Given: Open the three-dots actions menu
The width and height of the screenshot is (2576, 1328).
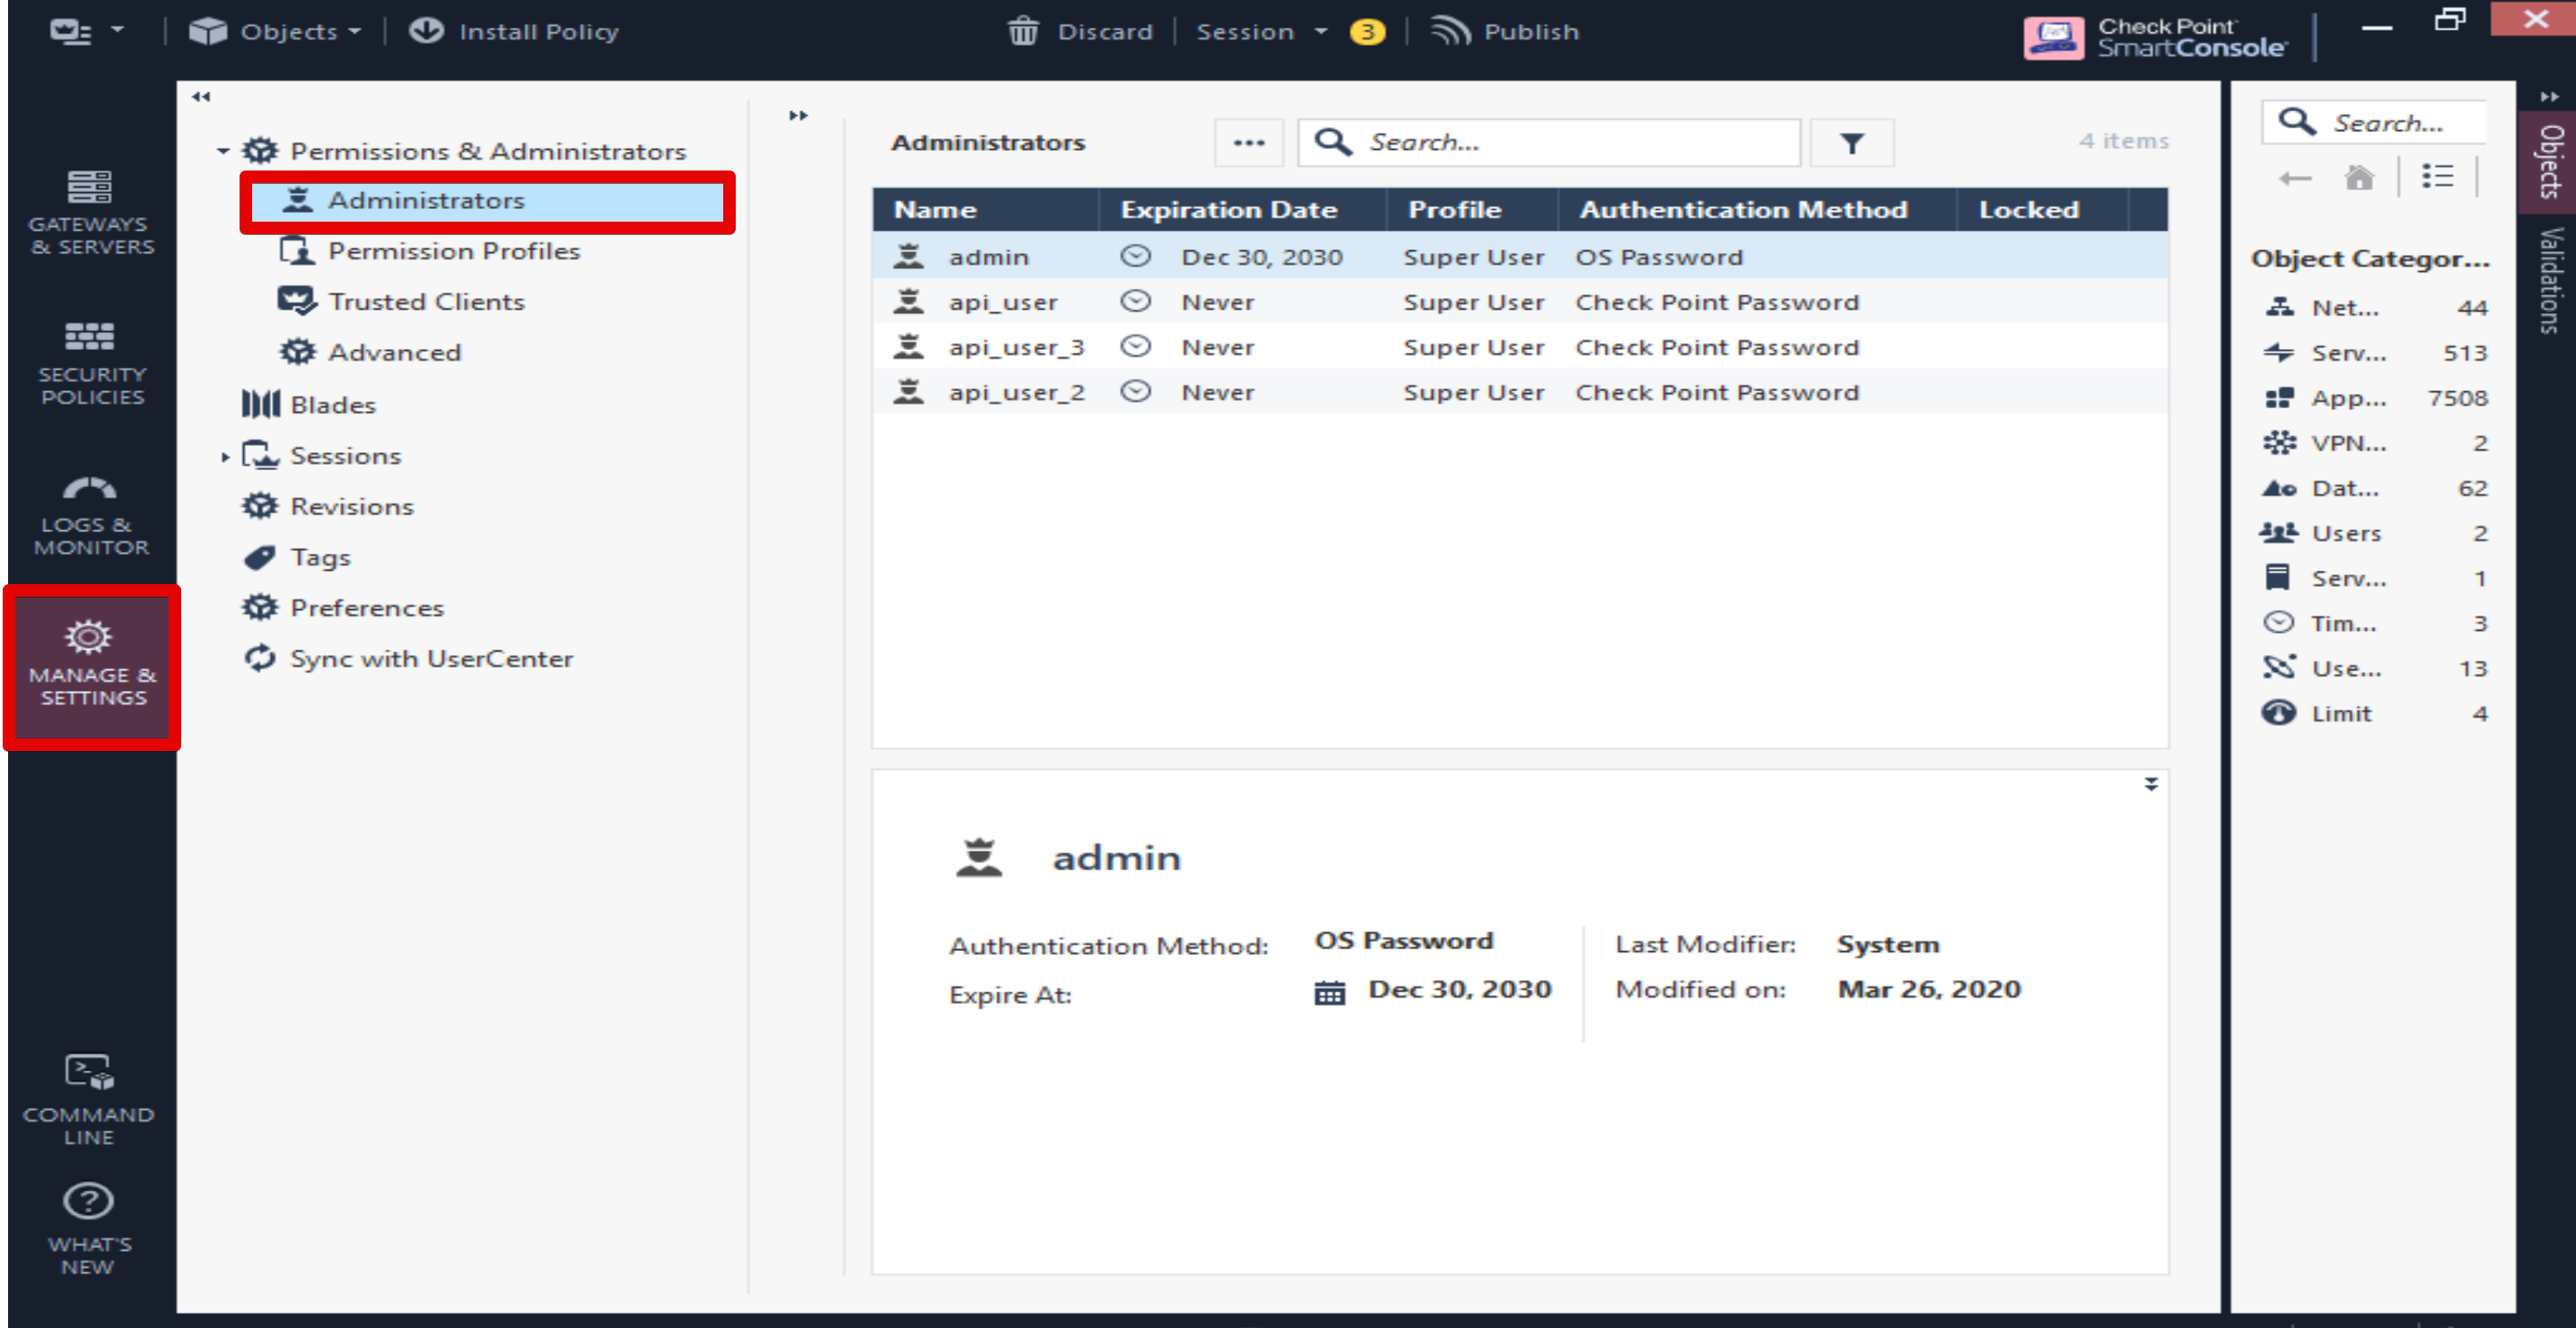Looking at the screenshot, I should 1248,142.
